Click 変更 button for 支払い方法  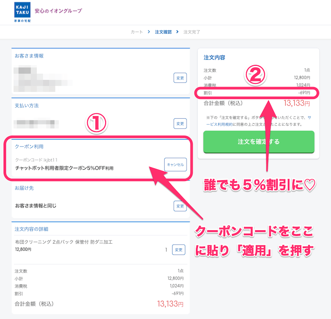180,124
